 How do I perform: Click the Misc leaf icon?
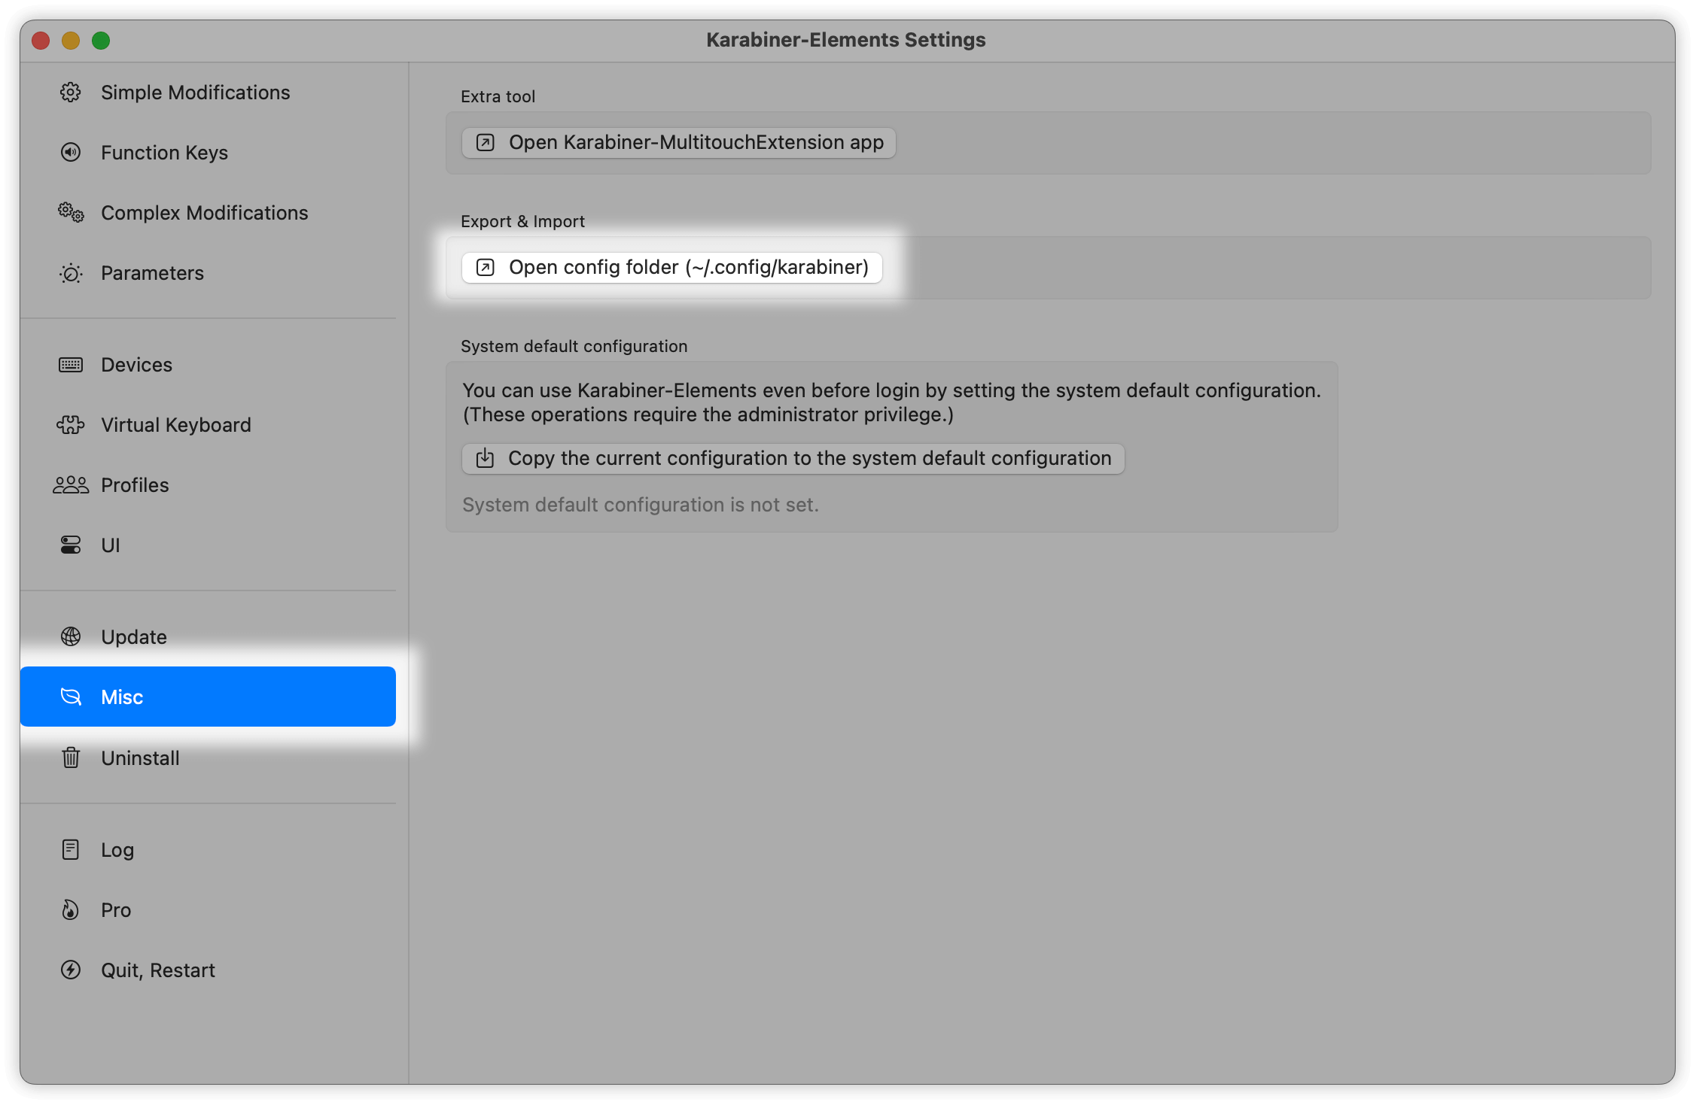coord(71,697)
